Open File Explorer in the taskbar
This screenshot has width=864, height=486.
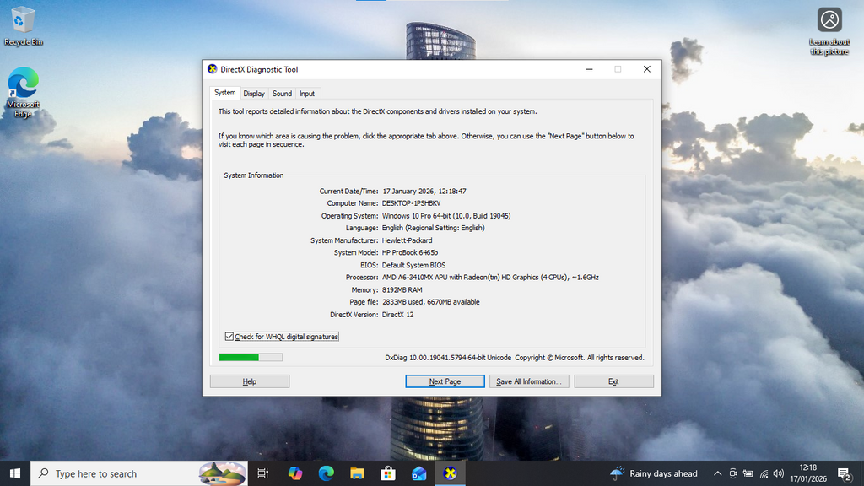[357, 473]
